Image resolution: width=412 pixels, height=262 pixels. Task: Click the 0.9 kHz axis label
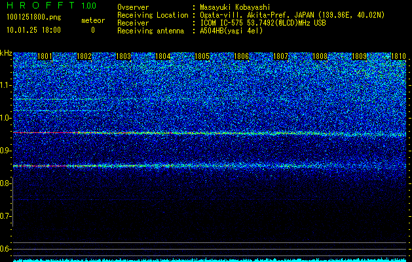tap(5, 151)
